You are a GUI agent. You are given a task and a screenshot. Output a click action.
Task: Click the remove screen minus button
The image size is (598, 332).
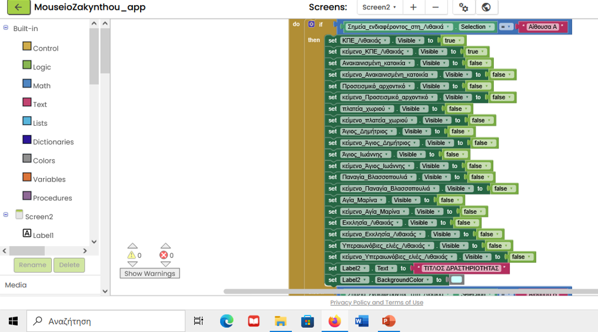tap(435, 7)
